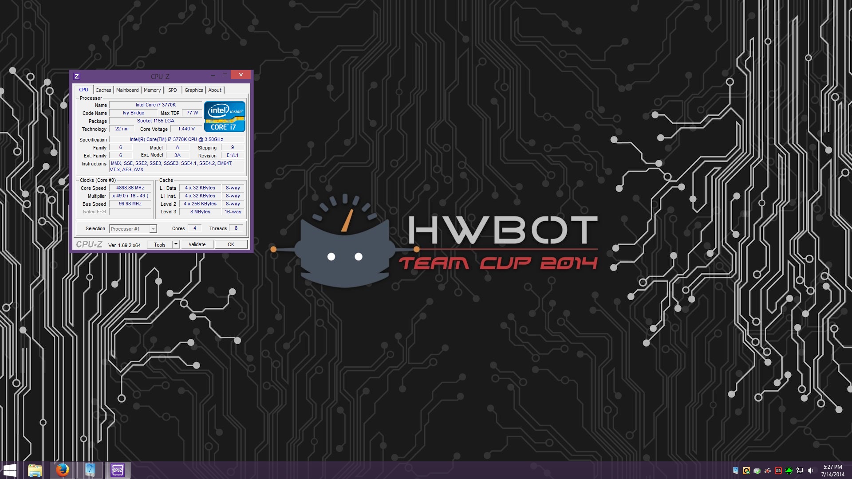Click the Intel Core i7 logo badge
The image size is (852, 479).
pos(225,117)
